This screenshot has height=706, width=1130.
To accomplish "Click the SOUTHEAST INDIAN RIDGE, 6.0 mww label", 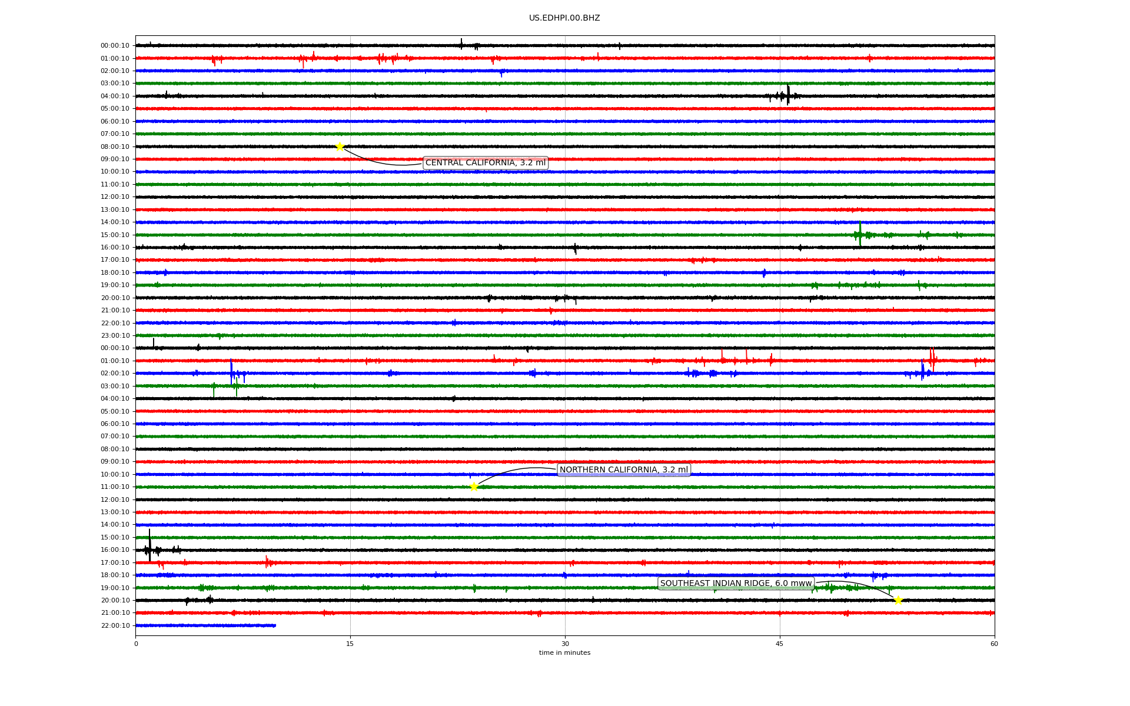I will [736, 584].
